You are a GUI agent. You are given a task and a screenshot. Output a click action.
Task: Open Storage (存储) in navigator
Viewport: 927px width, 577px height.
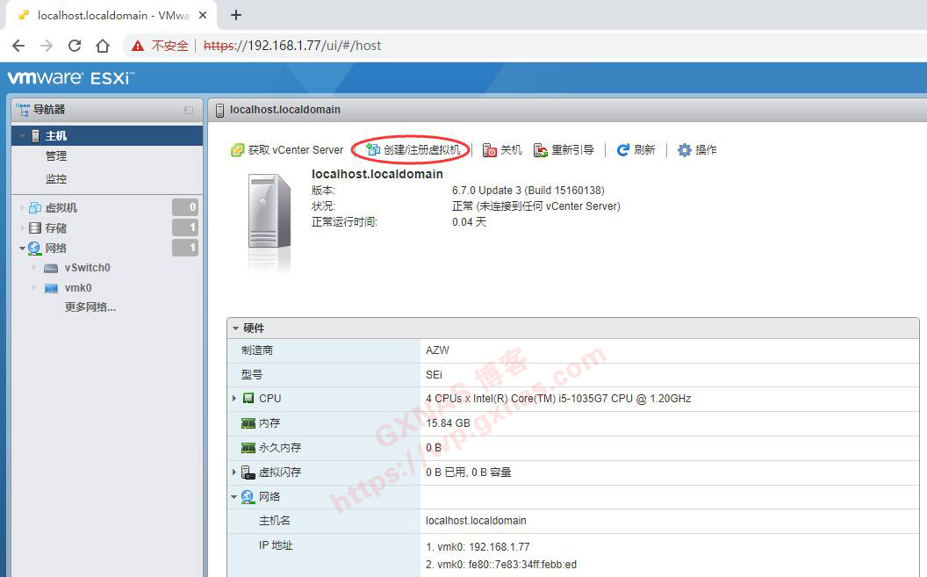click(x=55, y=228)
